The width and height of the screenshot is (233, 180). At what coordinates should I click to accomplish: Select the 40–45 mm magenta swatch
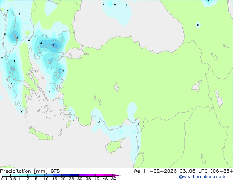pos(100,175)
